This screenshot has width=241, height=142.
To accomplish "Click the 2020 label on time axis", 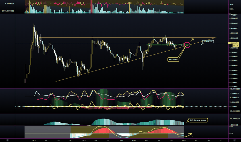I will click(134, 140).
